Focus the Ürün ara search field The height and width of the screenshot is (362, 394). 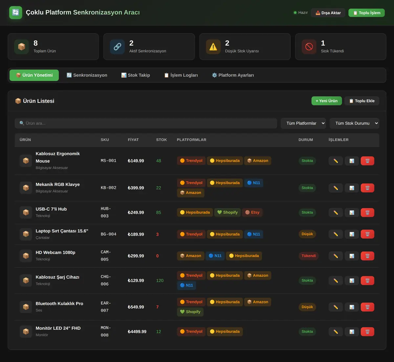pyautogui.click(x=146, y=123)
